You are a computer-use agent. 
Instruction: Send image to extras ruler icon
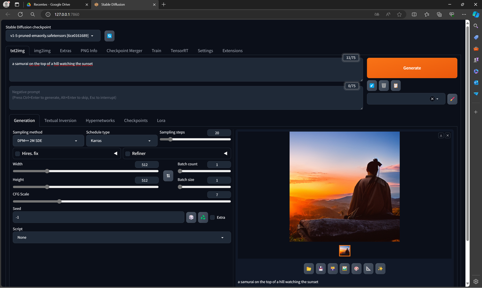368,269
